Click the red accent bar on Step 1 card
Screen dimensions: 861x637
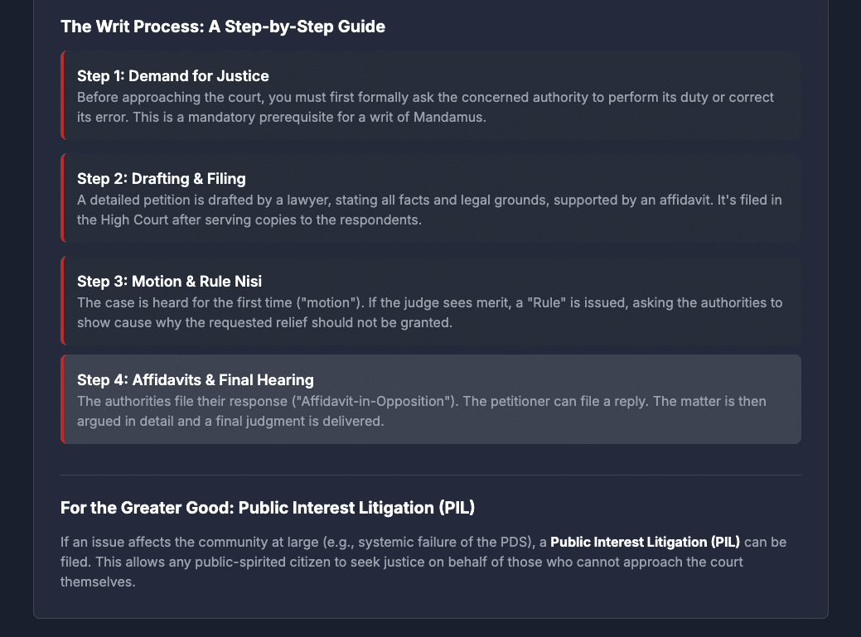click(x=62, y=95)
